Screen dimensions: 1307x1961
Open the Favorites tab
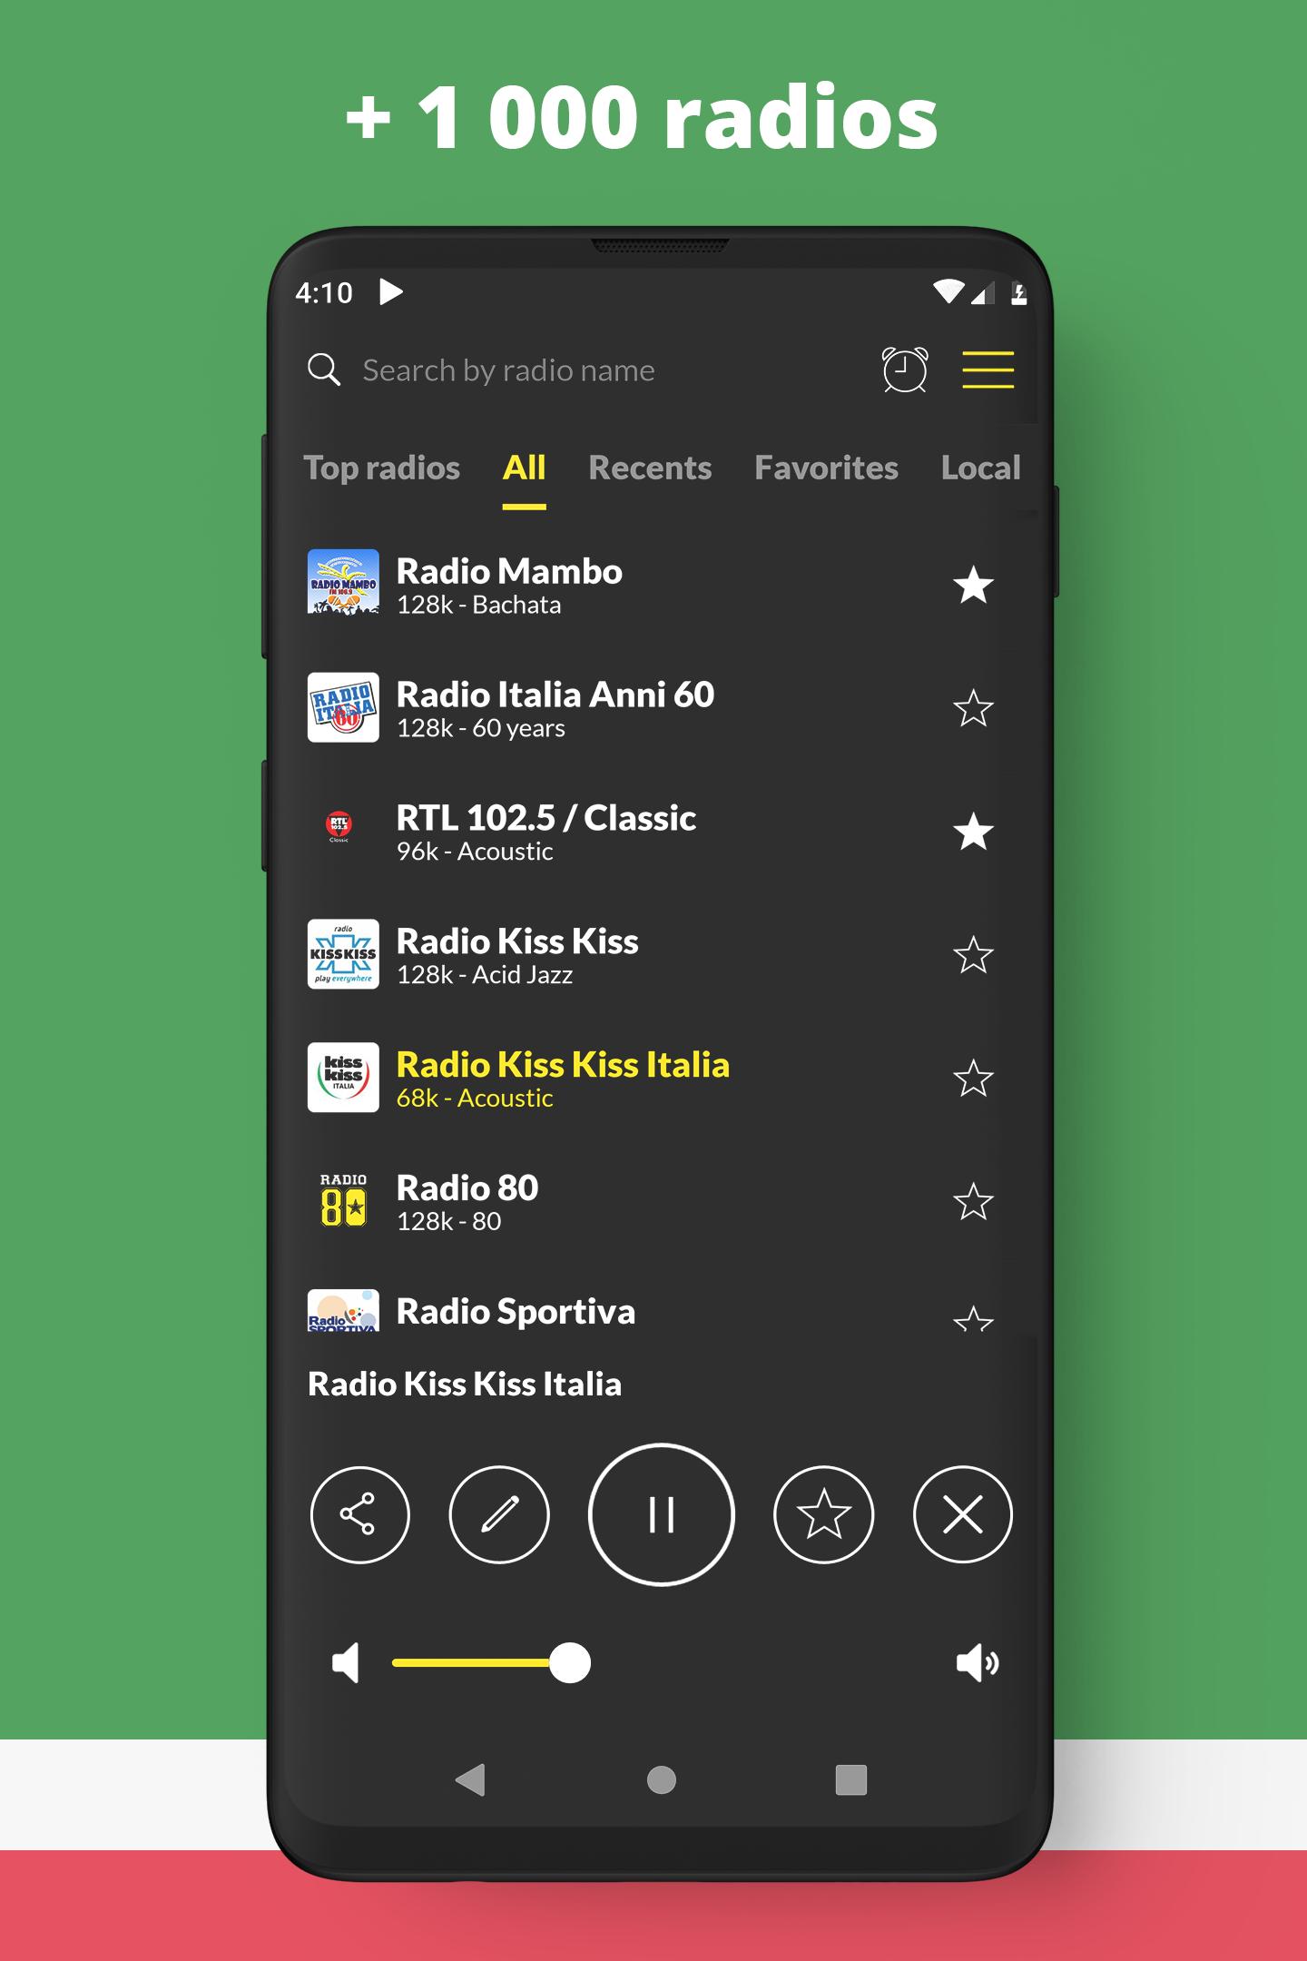[826, 468]
